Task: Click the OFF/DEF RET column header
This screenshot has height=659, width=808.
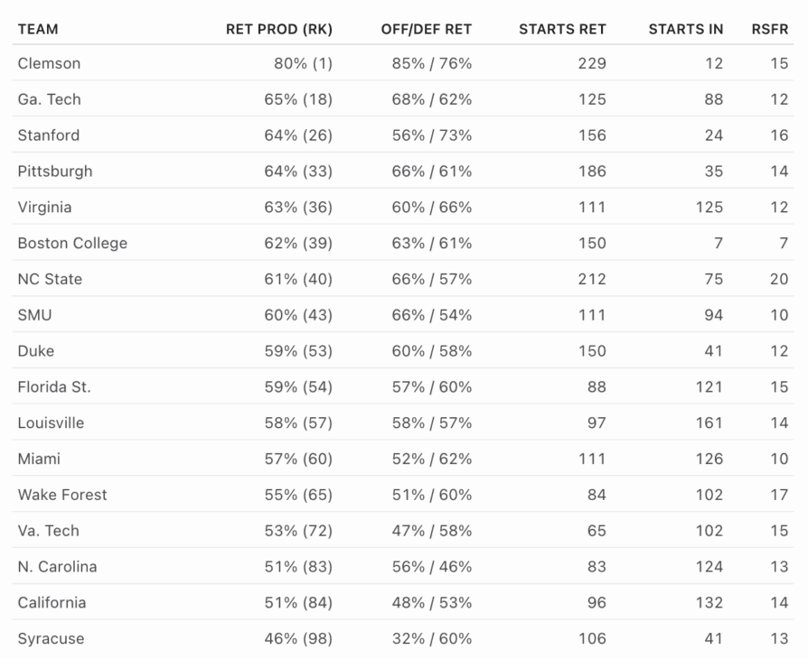Action: point(427,30)
